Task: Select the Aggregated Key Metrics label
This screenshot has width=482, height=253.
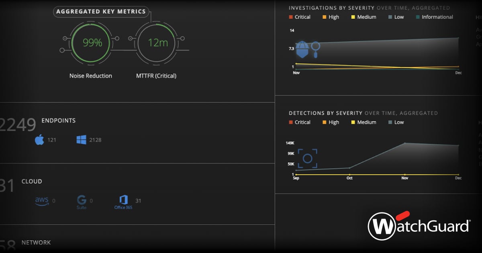Action: pos(101,12)
